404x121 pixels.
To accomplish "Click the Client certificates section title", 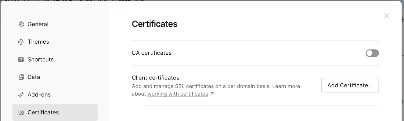I will (x=155, y=78).
